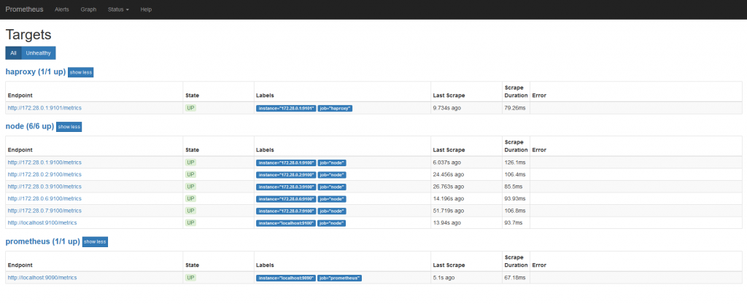Click UP state badge in haproxy row
The image size is (747, 304).
point(190,108)
